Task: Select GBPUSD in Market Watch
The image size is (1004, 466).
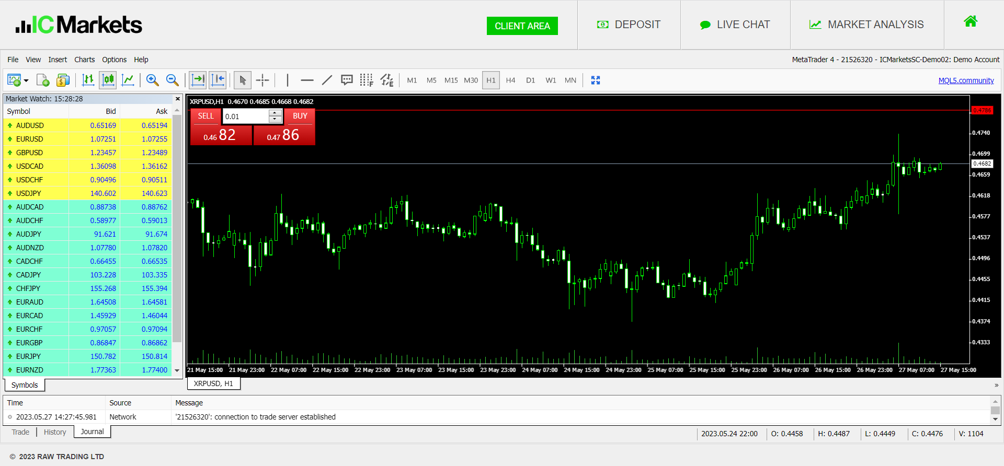Action: coord(88,153)
